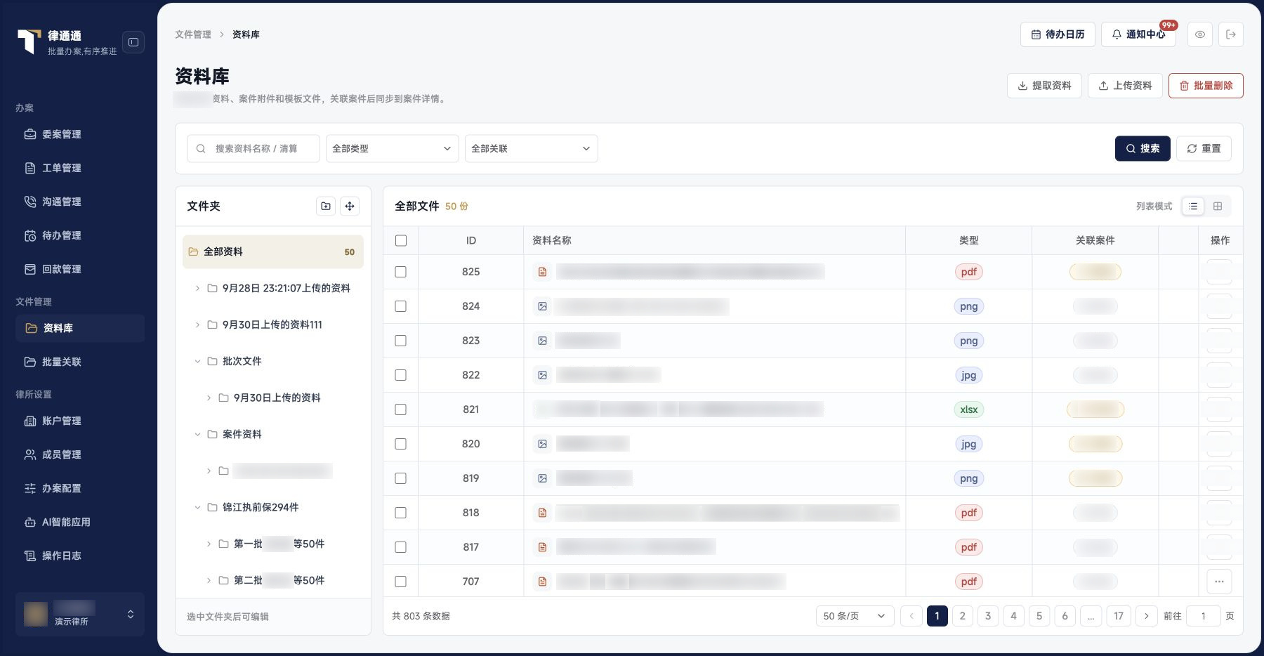
Task: Open the more actions icon for row 707
Action: pyautogui.click(x=1219, y=582)
